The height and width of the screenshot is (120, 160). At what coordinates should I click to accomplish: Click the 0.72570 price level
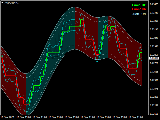coord(154,80)
